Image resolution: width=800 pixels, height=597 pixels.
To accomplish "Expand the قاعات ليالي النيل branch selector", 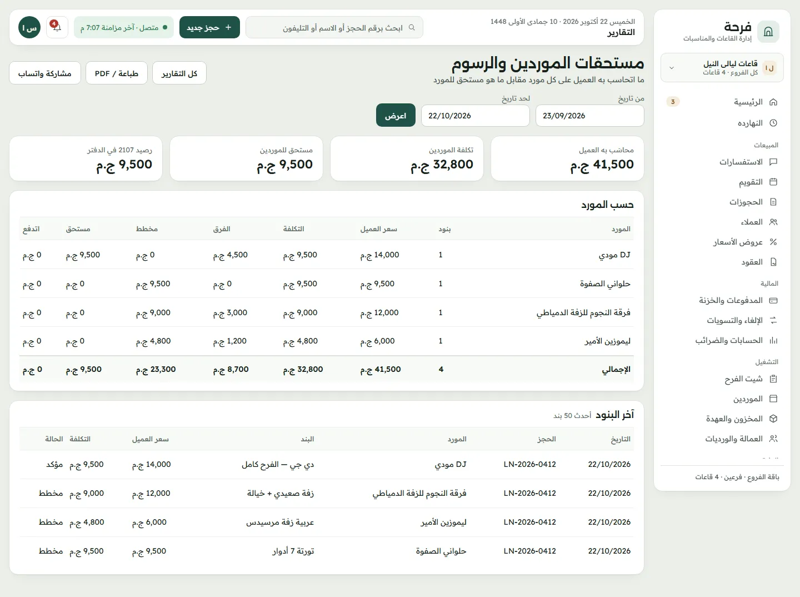I will (x=722, y=68).
